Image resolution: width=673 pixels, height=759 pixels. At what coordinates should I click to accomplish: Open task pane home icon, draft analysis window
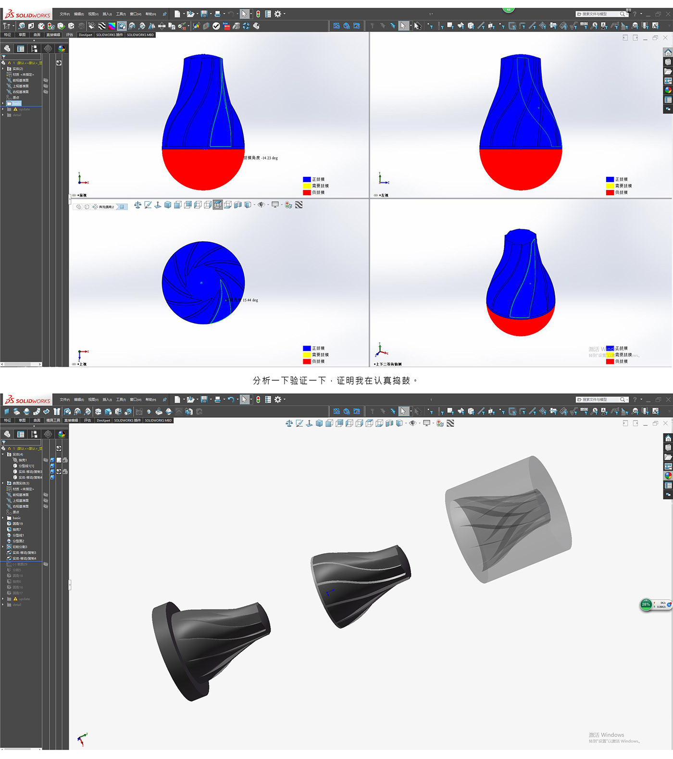point(668,52)
